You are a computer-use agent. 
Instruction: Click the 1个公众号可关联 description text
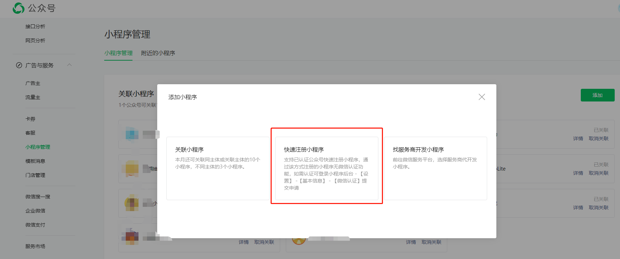(x=137, y=105)
